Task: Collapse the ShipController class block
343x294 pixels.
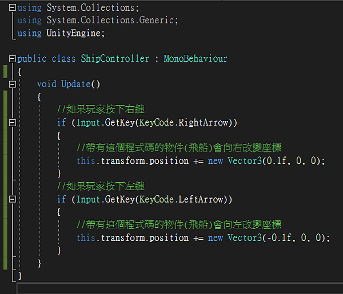Action: click(x=13, y=59)
